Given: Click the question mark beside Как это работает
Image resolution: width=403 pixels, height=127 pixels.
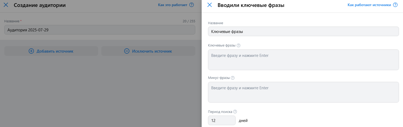Looking at the screenshot, I should pos(192,5).
